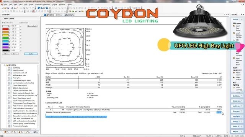245x137 pixels.
Task: Click the pin icon on the right guide panel header
Action: [x=242, y=14]
